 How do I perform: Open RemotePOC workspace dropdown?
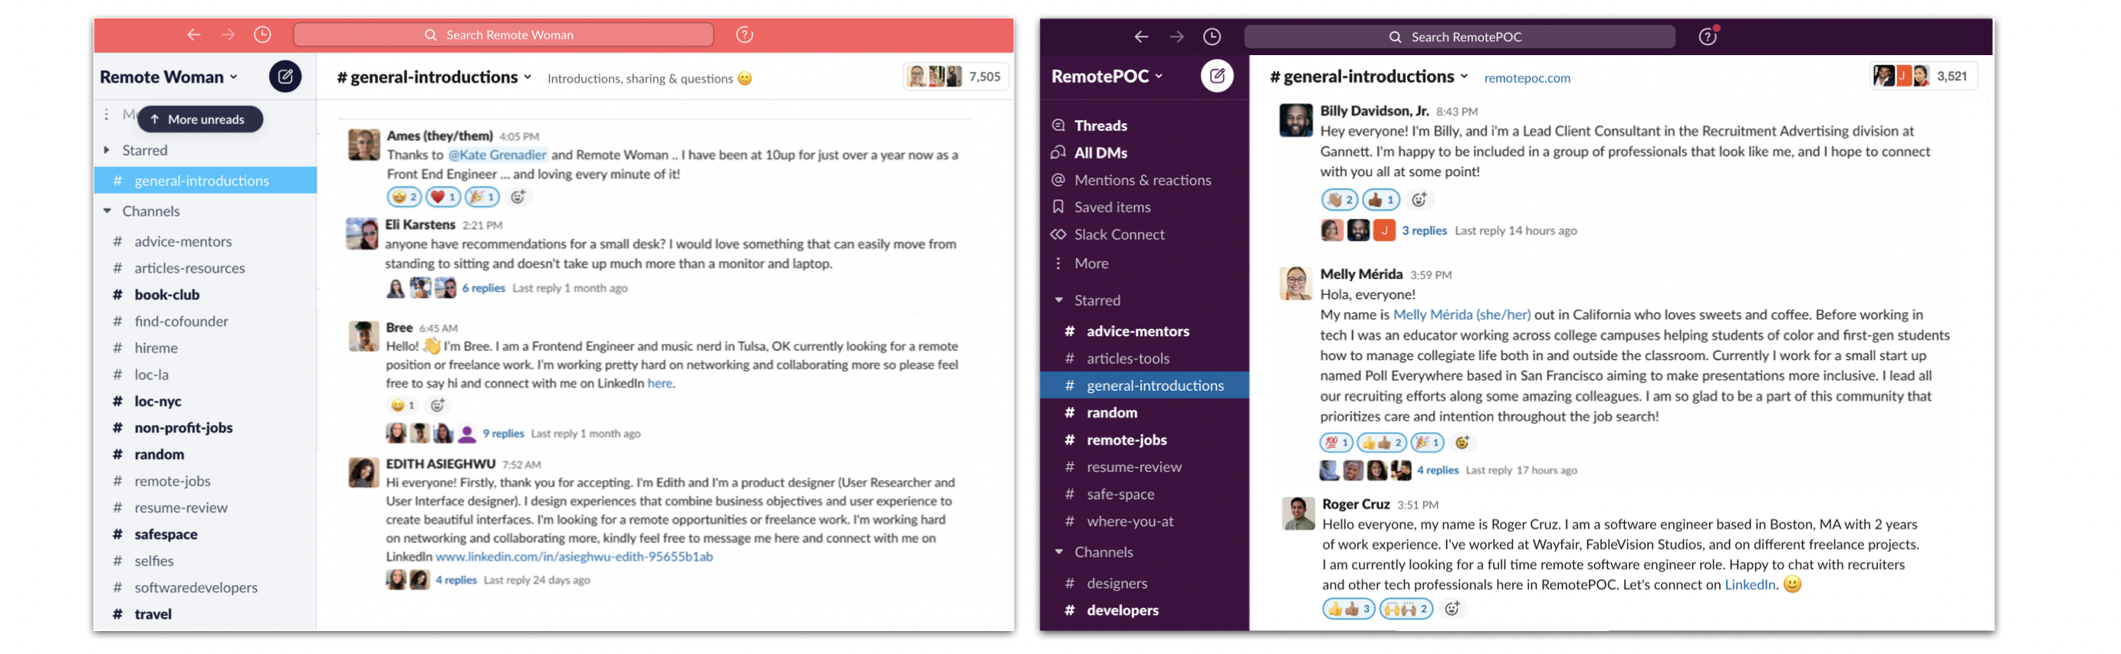pos(1107,77)
